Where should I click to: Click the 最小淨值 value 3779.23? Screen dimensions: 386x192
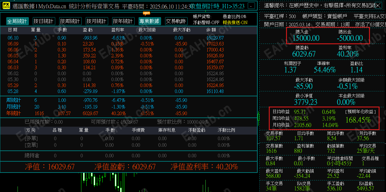(306, 102)
